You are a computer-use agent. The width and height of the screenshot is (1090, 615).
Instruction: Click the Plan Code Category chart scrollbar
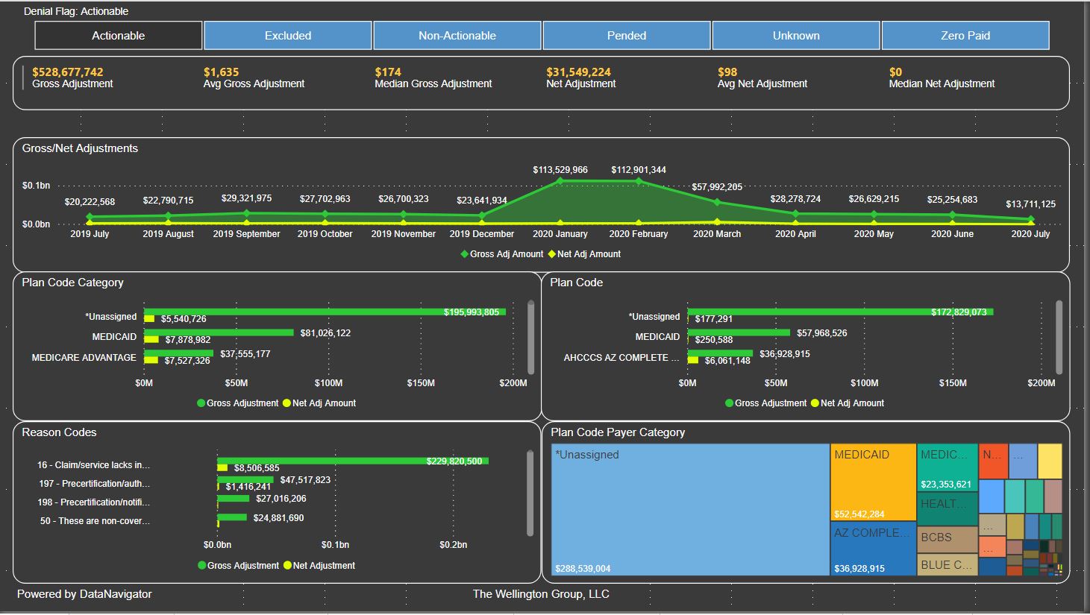click(x=530, y=337)
